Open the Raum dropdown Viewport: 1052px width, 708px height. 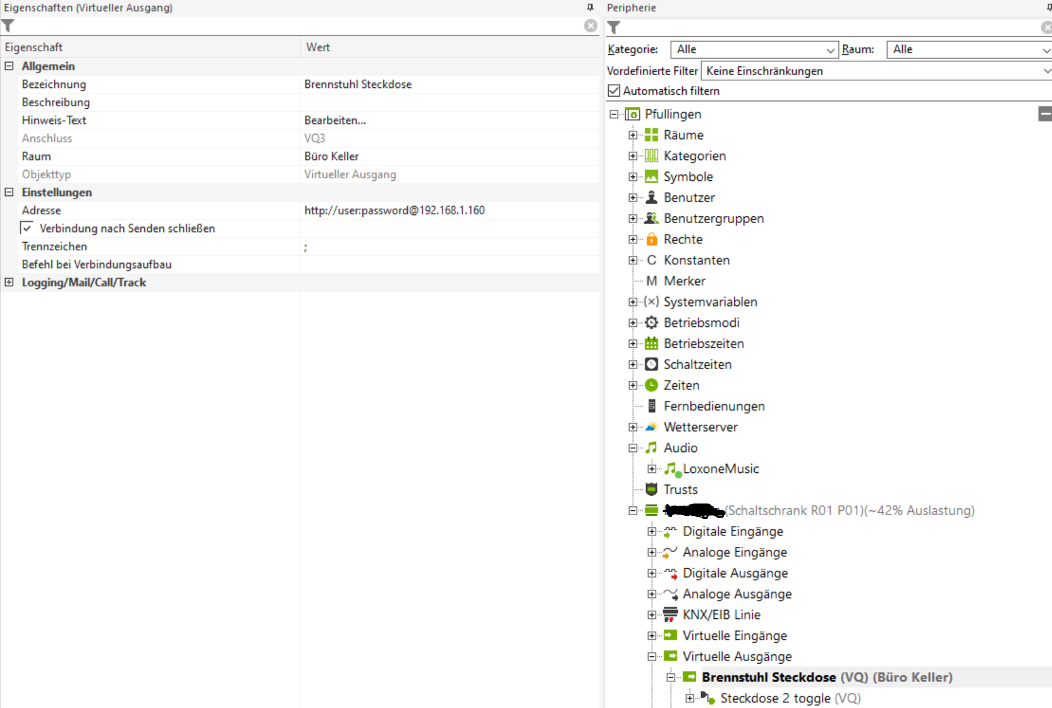[x=969, y=49]
